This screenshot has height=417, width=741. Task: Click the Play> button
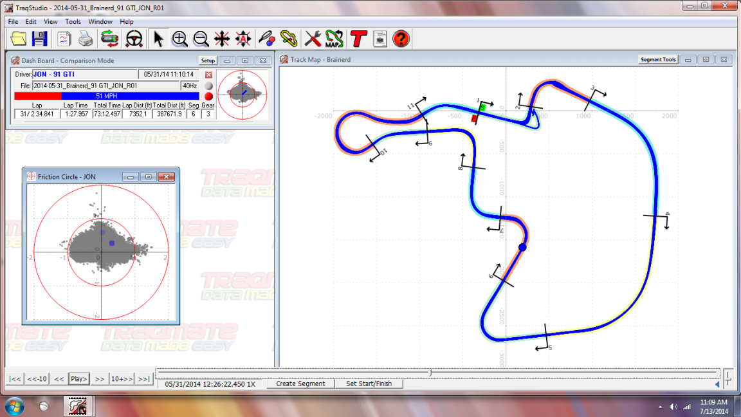pyautogui.click(x=79, y=378)
